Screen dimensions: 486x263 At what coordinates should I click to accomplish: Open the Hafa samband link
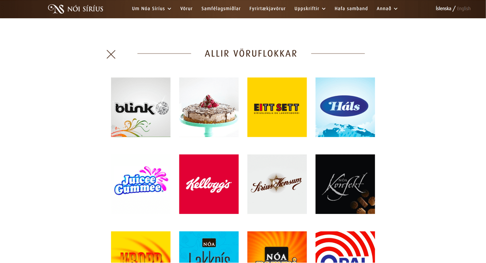click(x=351, y=9)
